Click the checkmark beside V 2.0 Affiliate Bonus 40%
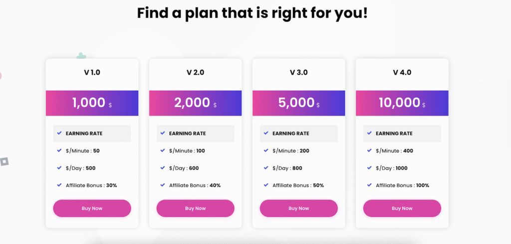The image size is (511, 244). pos(163,185)
